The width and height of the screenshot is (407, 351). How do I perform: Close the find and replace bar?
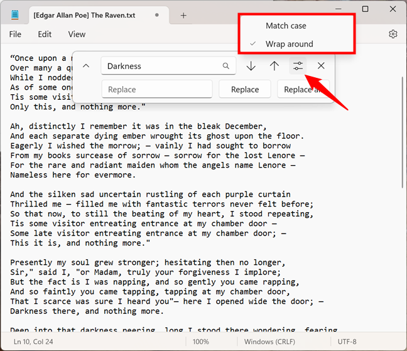321,66
